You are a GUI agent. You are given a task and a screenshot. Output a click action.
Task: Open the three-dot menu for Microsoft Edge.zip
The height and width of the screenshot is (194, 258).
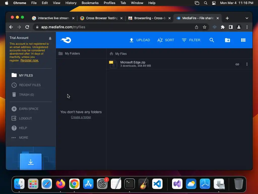[247, 64]
